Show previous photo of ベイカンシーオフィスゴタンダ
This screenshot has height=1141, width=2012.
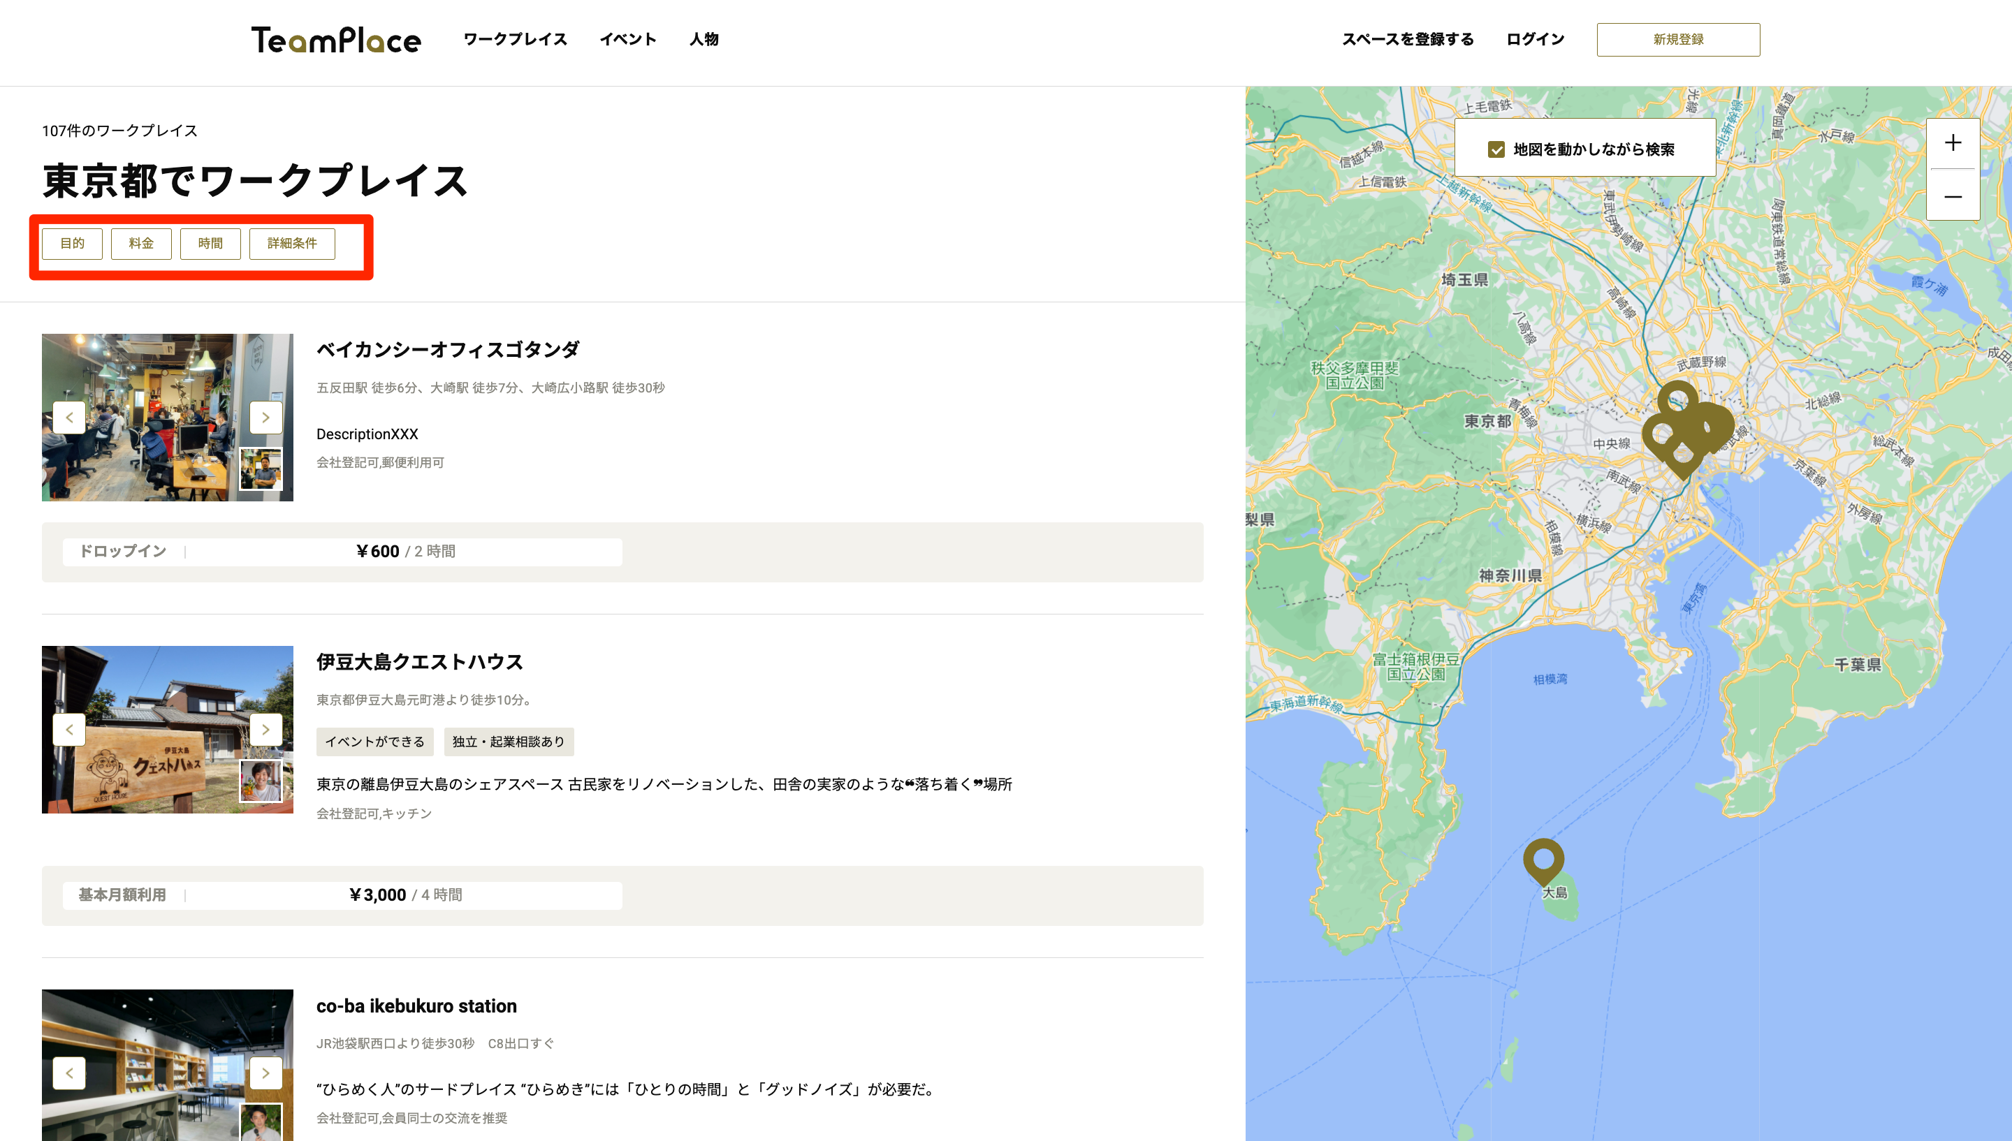point(69,418)
